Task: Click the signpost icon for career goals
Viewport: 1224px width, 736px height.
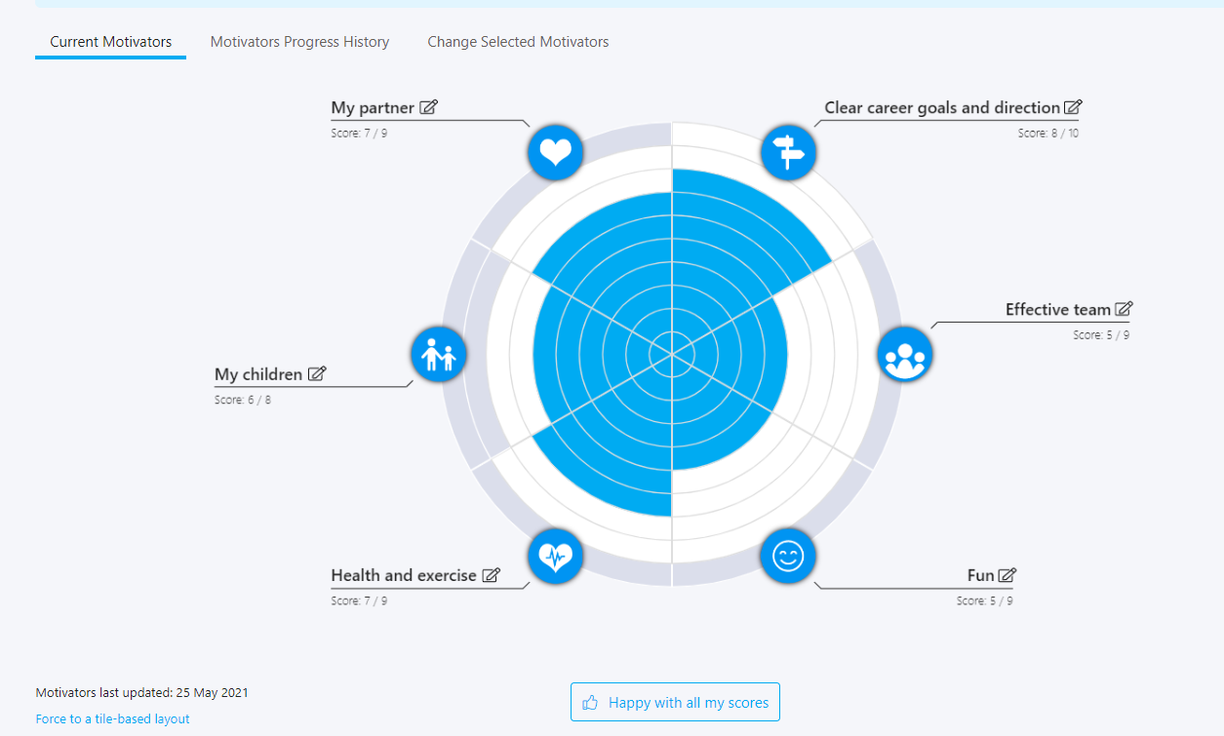Action: [788, 152]
